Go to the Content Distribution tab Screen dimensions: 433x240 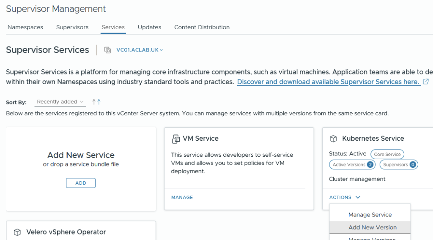tap(202, 27)
